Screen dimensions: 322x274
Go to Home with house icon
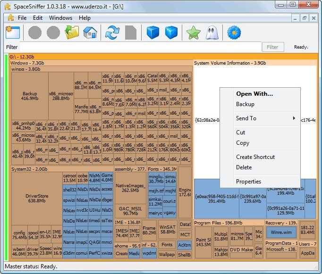[90, 33]
